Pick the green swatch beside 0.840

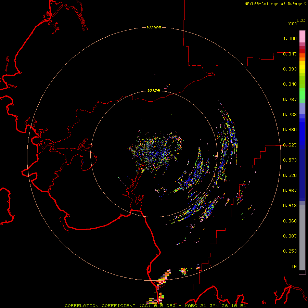coord(302,82)
